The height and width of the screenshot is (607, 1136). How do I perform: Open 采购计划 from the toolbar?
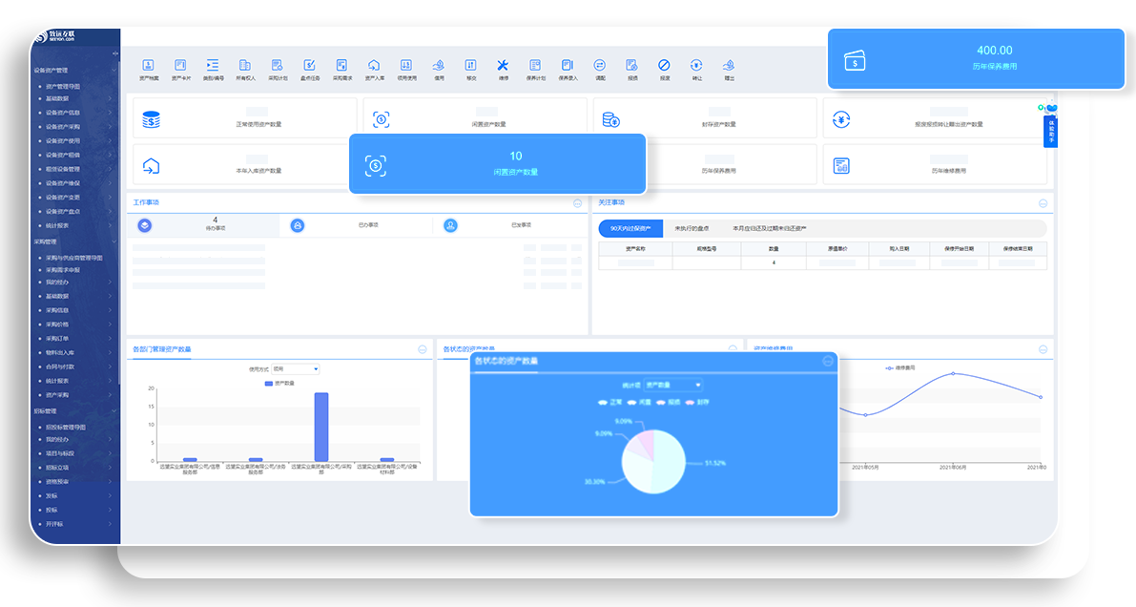[277, 66]
